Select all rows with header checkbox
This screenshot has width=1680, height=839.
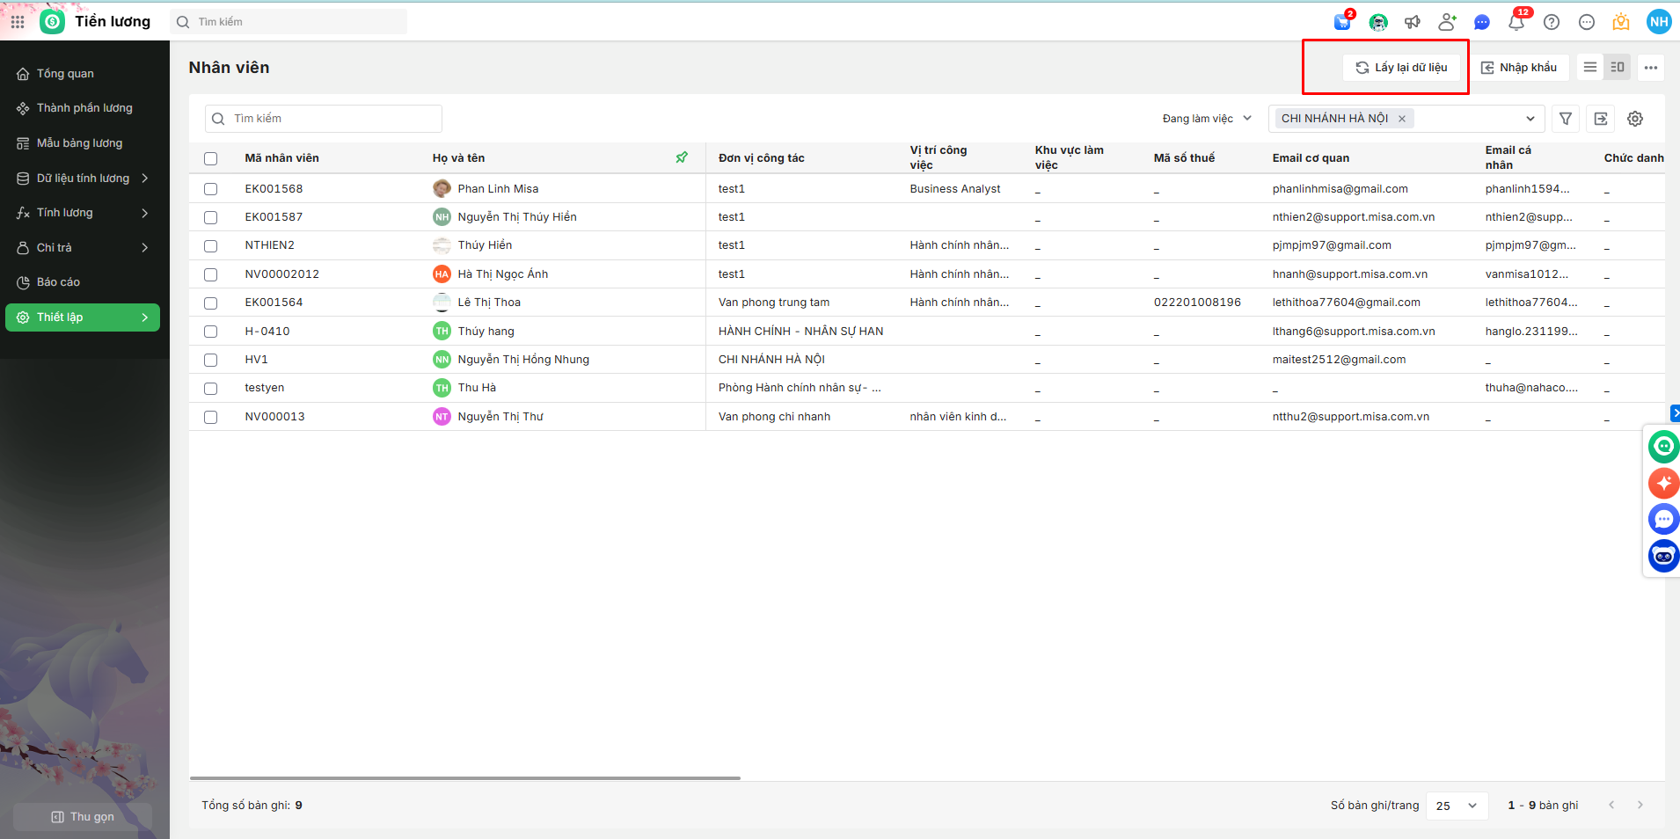pyautogui.click(x=211, y=158)
